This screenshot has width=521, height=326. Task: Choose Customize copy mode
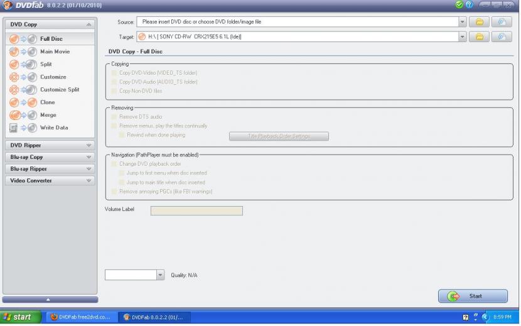click(x=50, y=77)
